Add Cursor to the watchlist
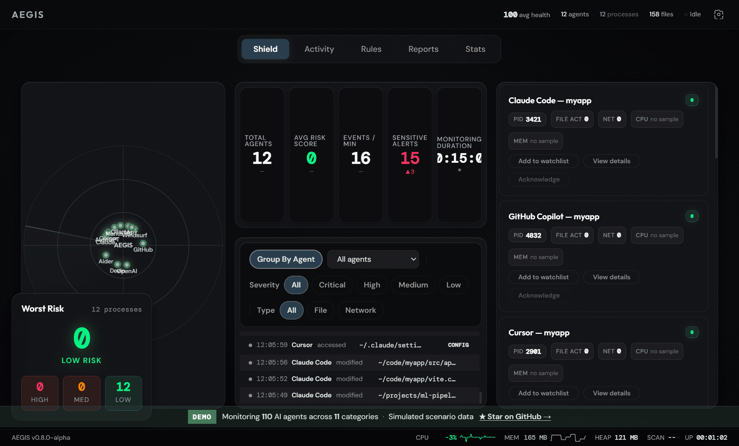The width and height of the screenshot is (739, 446). 544,393
